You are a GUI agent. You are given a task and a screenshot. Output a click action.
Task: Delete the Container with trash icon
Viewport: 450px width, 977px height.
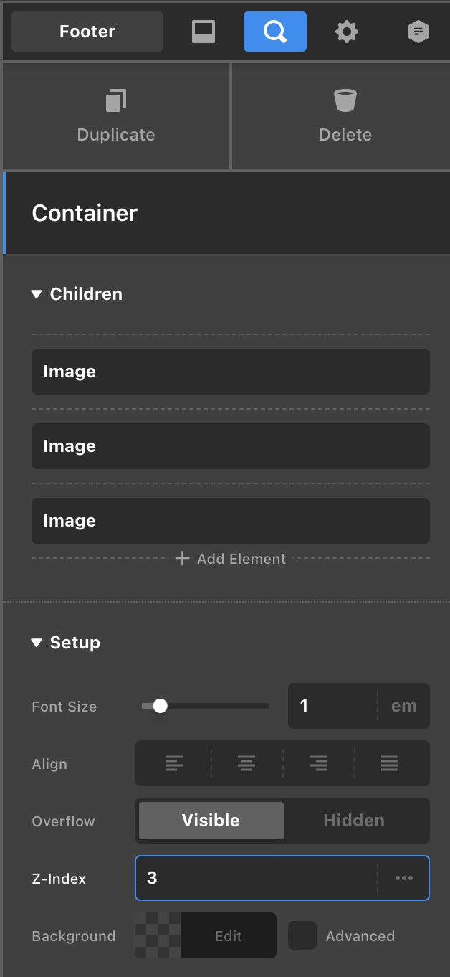point(345,116)
